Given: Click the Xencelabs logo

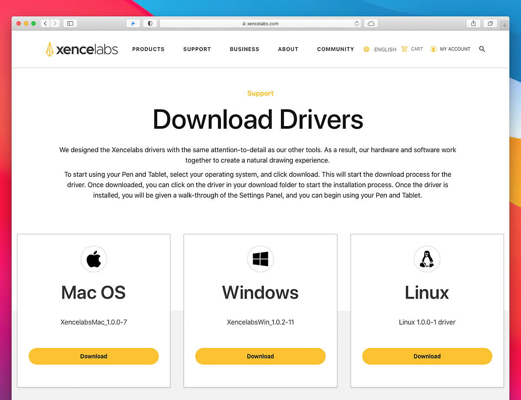Looking at the screenshot, I should 82,49.
